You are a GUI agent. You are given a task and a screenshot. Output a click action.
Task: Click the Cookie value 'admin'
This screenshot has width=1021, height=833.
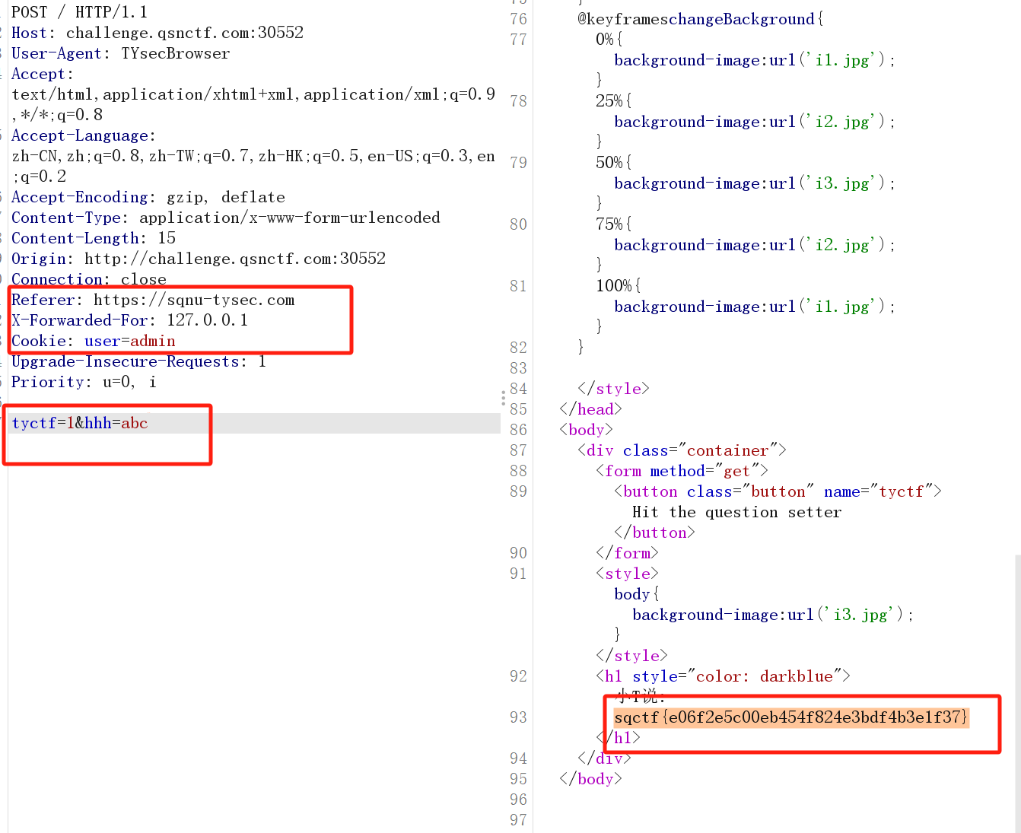[153, 341]
